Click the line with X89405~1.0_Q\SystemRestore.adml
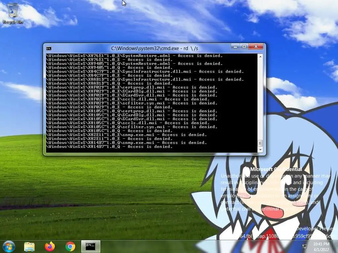Image resolution: width=338 pixels, height=253 pixels. (134, 64)
